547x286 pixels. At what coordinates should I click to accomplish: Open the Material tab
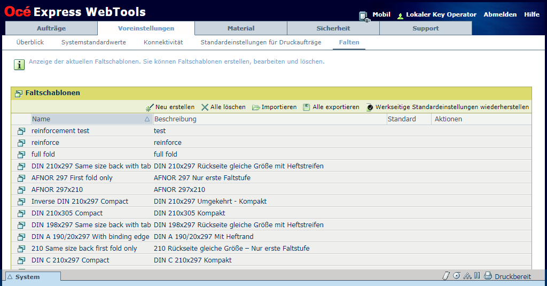[241, 28]
